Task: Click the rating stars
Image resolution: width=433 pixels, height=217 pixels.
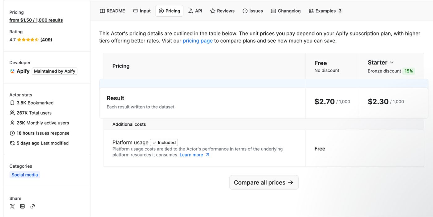Action: click(x=28, y=40)
